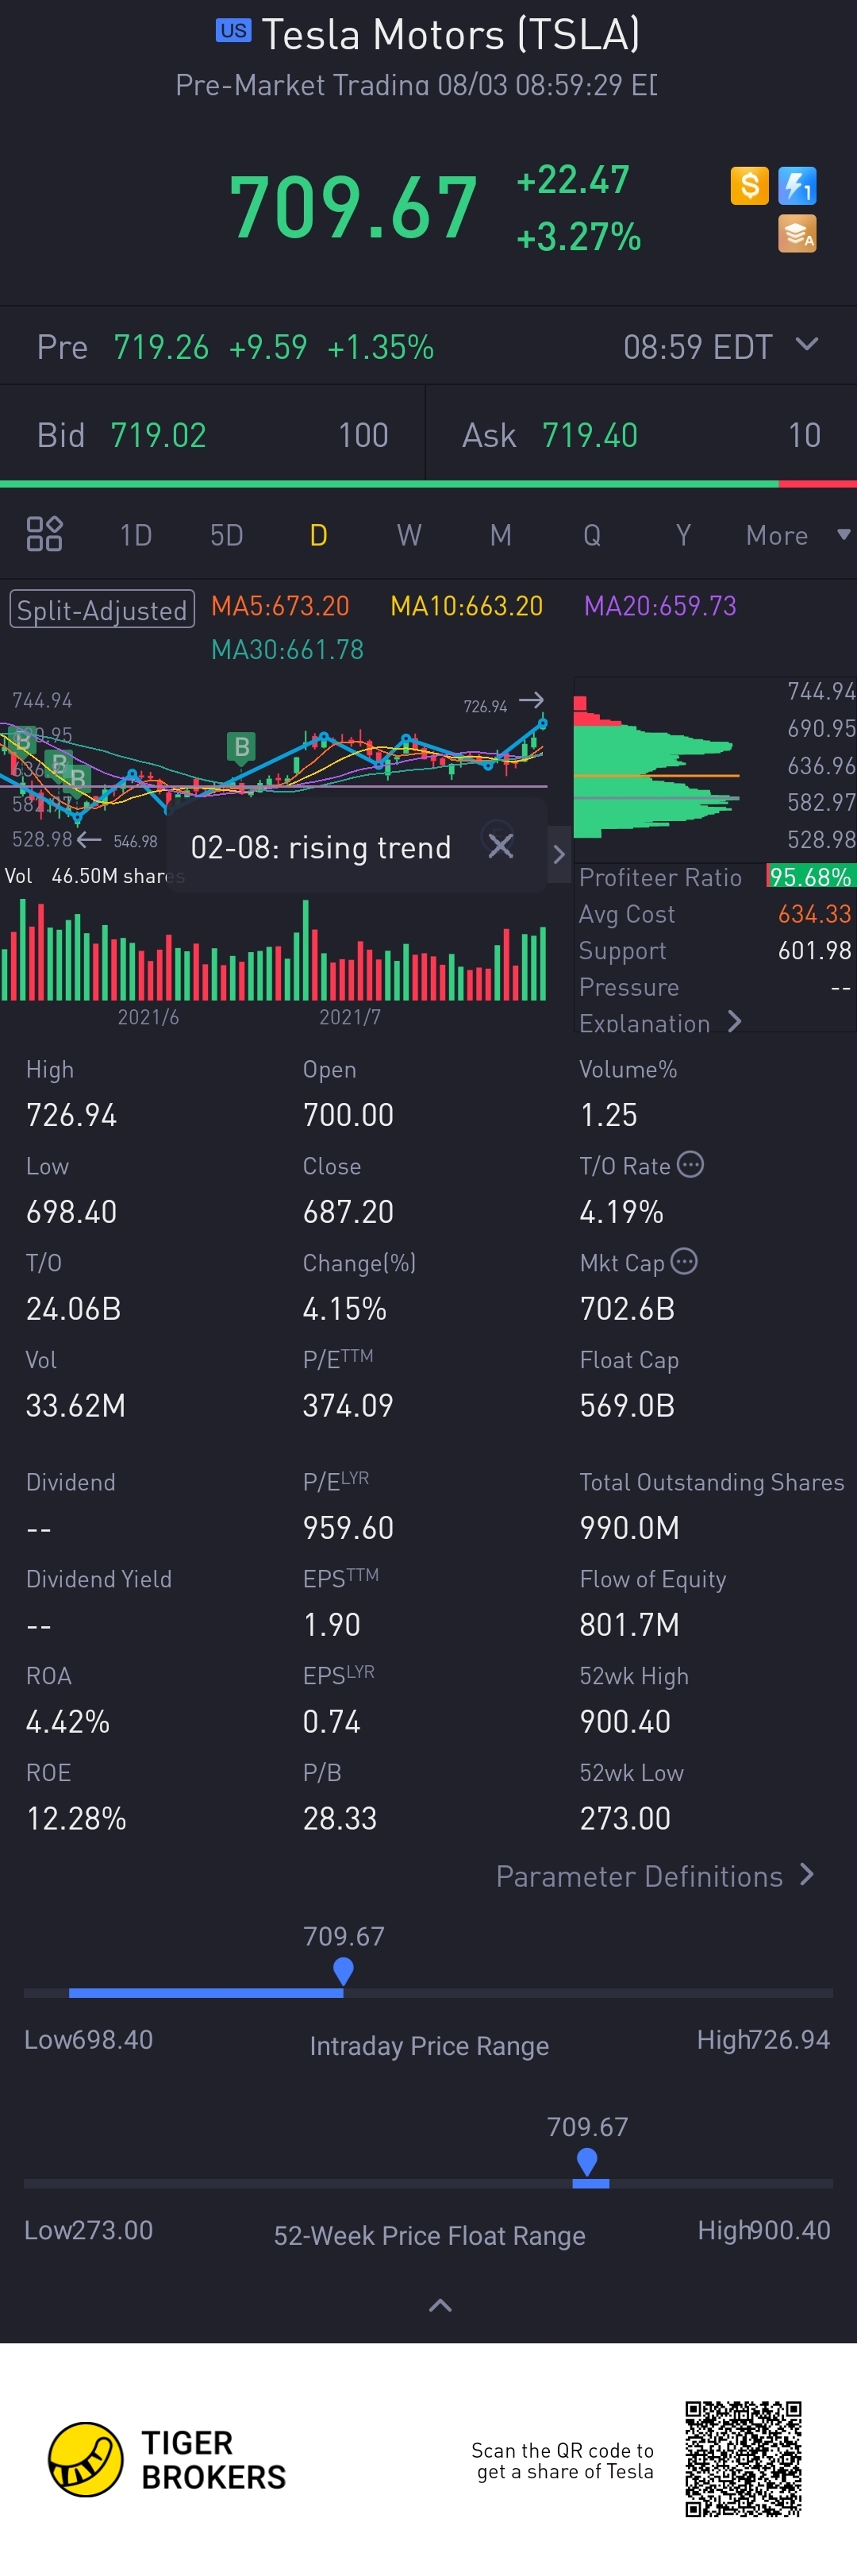Tap the Float Cap value 569.0B
The width and height of the screenshot is (857, 2576).
627,1405
